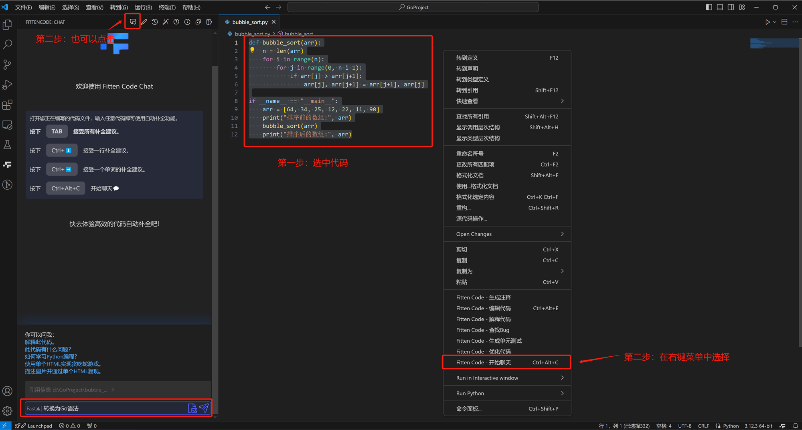Click the Python language mode in status bar
The width and height of the screenshot is (802, 430).
coord(731,426)
